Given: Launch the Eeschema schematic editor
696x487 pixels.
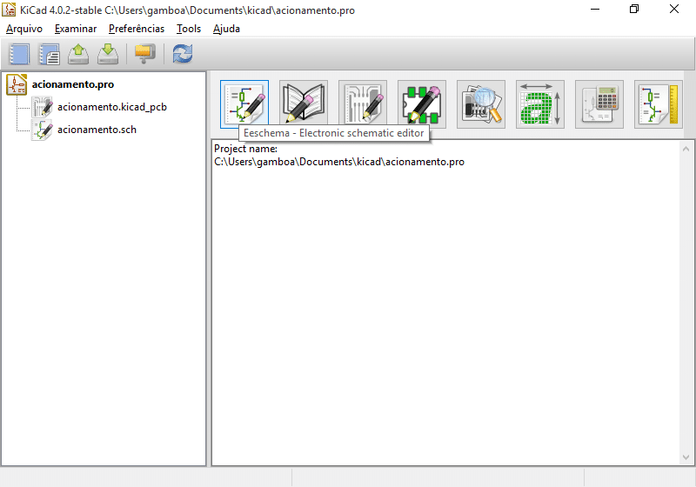Looking at the screenshot, I should 244,104.
